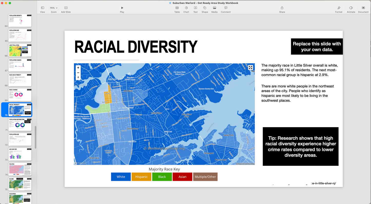Click the mapbox logo on map
Screen dimensions: 371x204
pos(81,163)
